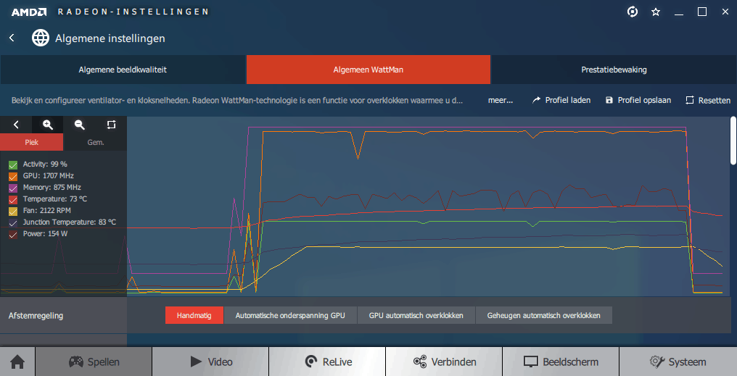Click the vertical scrollbar on right edge
This screenshot has width=737, height=376.
click(x=733, y=141)
